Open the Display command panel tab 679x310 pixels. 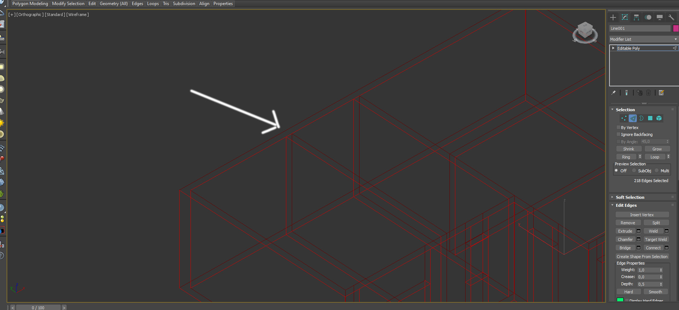coord(660,17)
